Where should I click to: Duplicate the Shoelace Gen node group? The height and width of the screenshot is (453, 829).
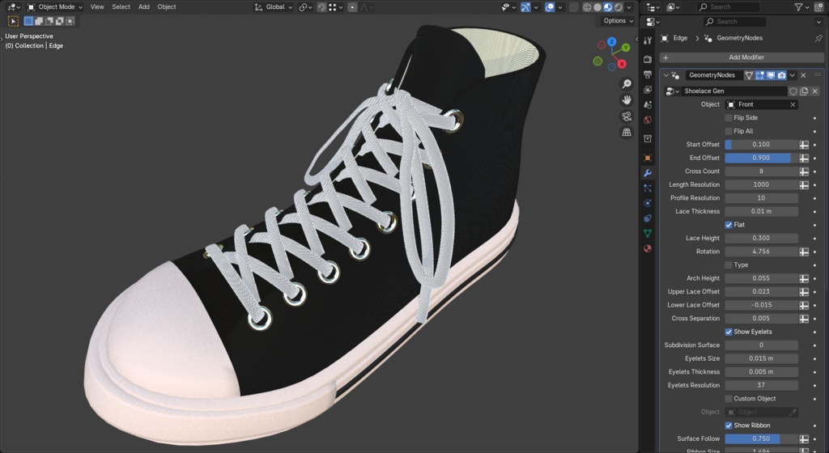pyautogui.click(x=804, y=91)
